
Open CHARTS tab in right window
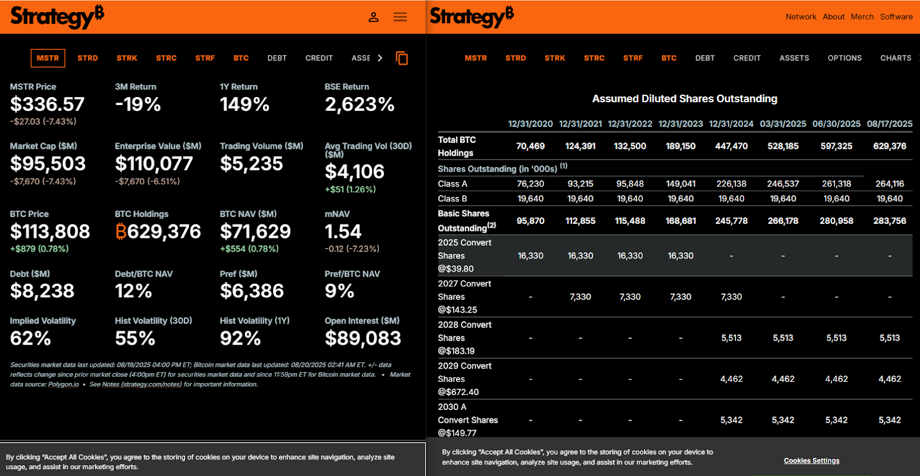[896, 58]
